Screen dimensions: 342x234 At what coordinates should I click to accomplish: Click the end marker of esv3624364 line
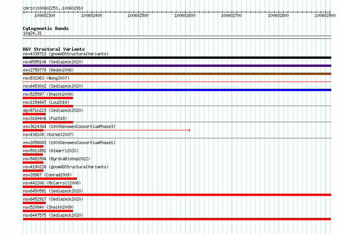point(189,130)
